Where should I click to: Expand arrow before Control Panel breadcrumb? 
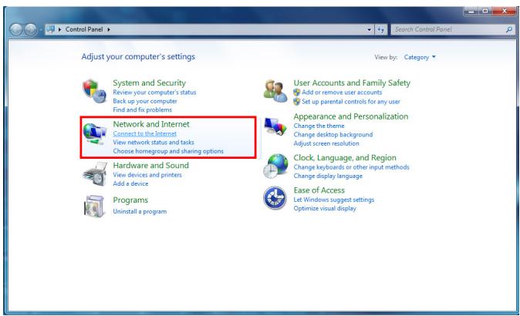[59, 29]
